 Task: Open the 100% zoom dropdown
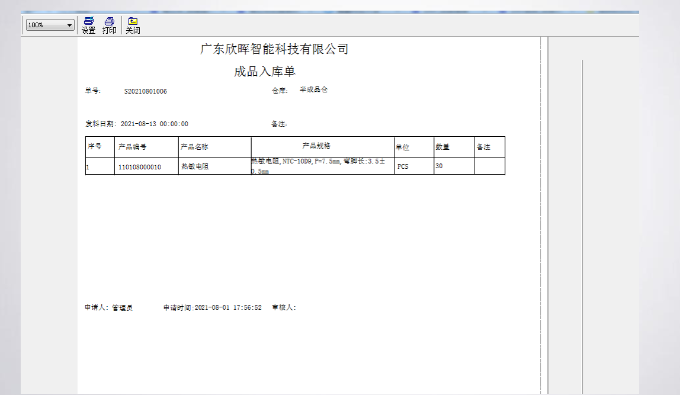coord(50,25)
